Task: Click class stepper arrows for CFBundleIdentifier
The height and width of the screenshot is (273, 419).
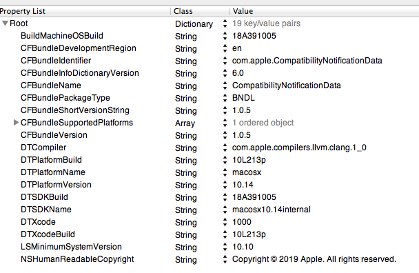Action: tap(225, 61)
